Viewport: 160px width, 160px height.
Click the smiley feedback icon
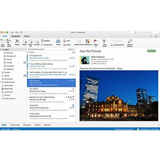pyautogui.click(x=156, y=36)
